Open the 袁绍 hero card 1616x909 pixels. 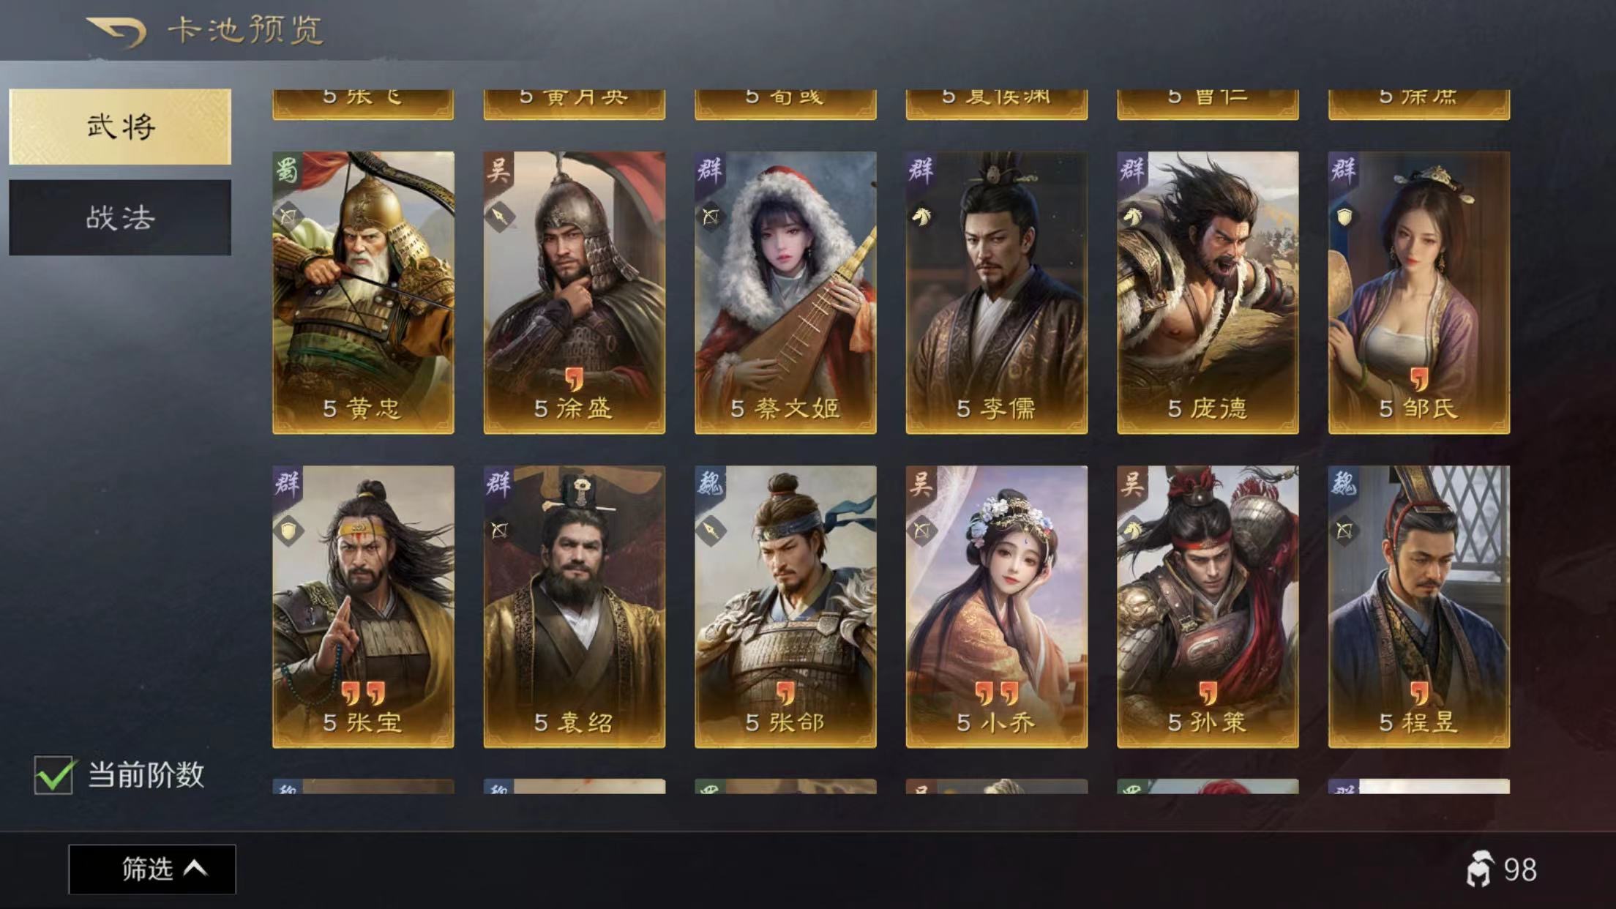click(575, 607)
